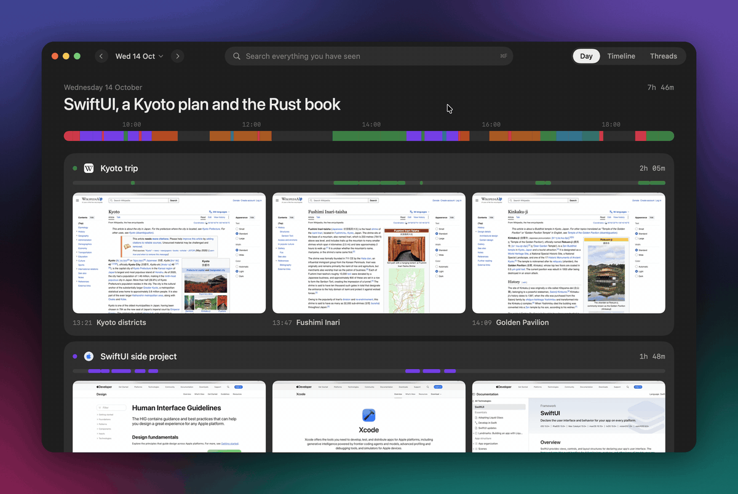The image size is (738, 494).
Task: Click the purple dot beside SwiftUI side project
Action: pos(75,356)
